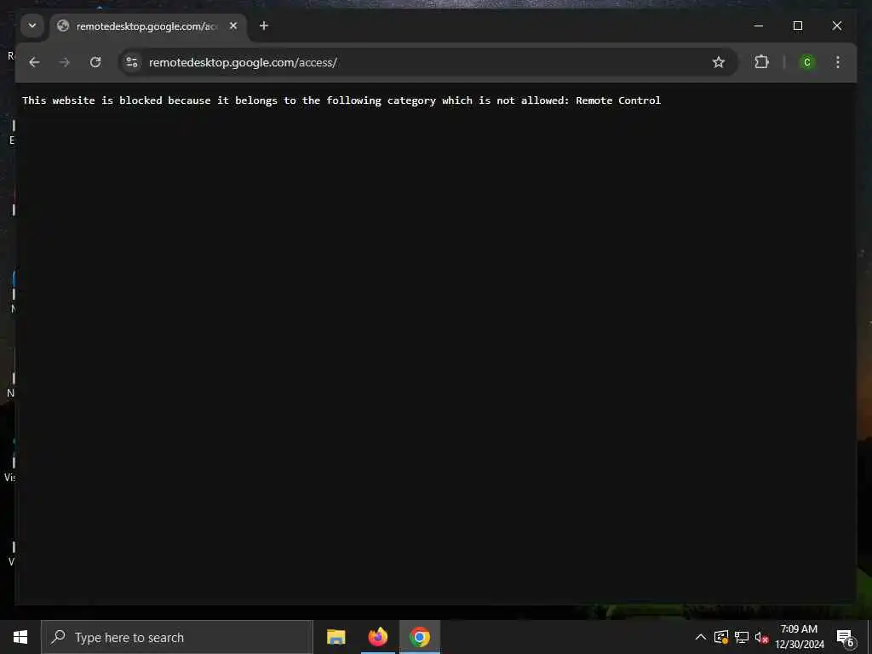The width and height of the screenshot is (872, 654).
Task: Show hidden system tray icons
Action: pos(701,637)
